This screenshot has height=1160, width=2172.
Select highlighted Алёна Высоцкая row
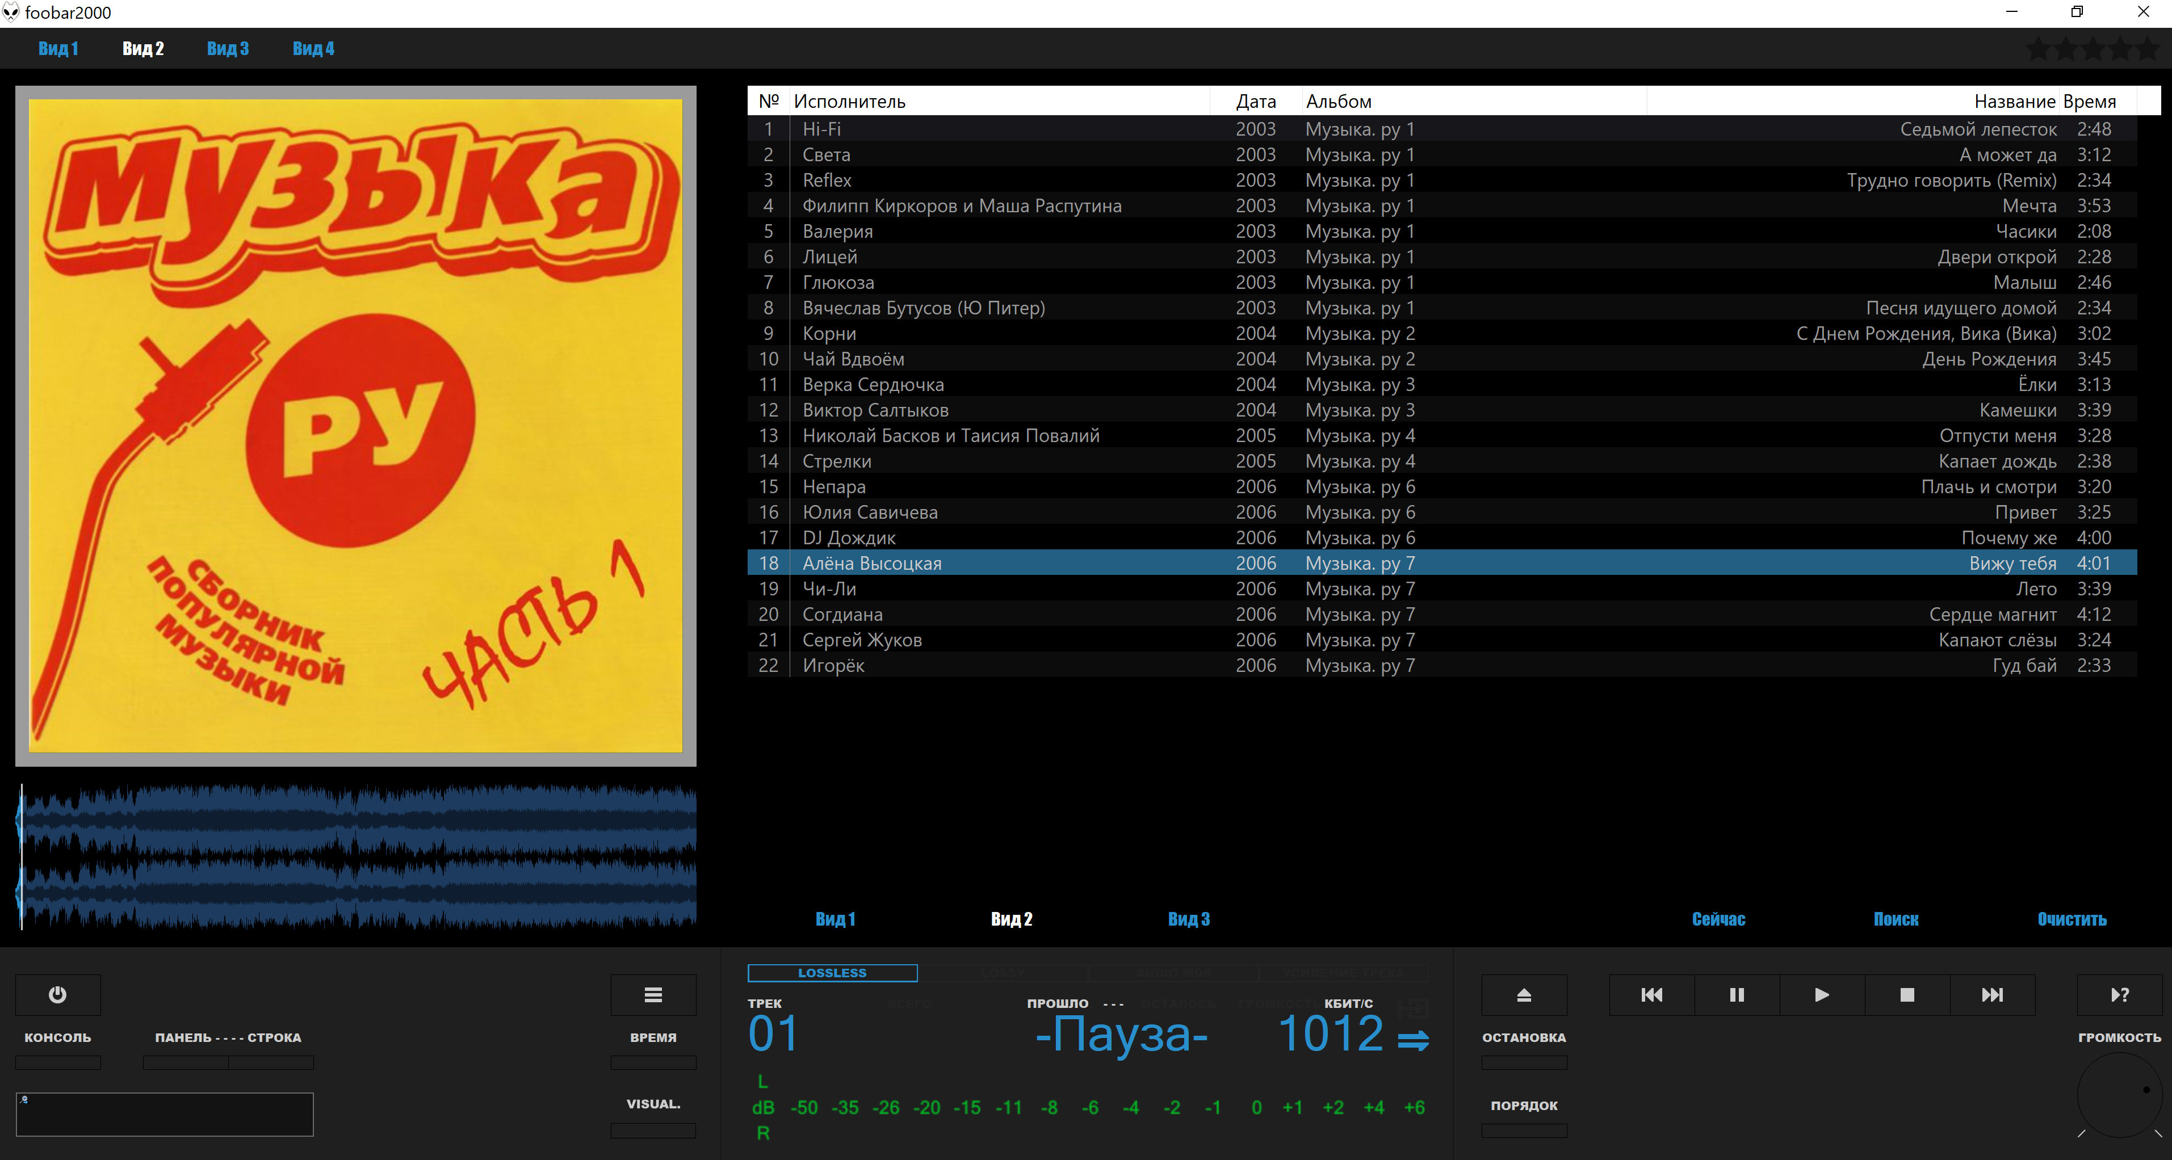pos(1442,563)
